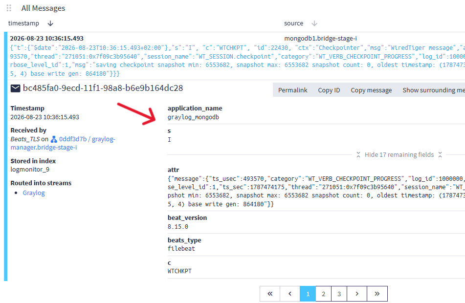Image resolution: width=465 pixels, height=303 pixels.
Task: Go to the next results page
Action: (x=357, y=294)
